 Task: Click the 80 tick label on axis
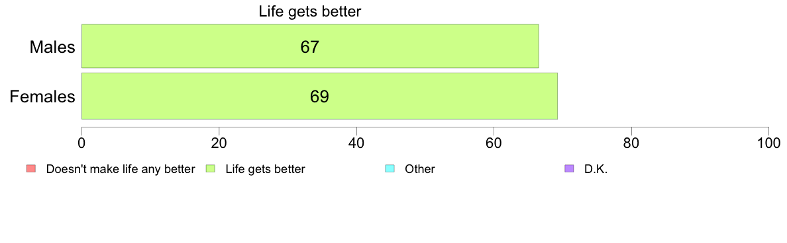(631, 143)
